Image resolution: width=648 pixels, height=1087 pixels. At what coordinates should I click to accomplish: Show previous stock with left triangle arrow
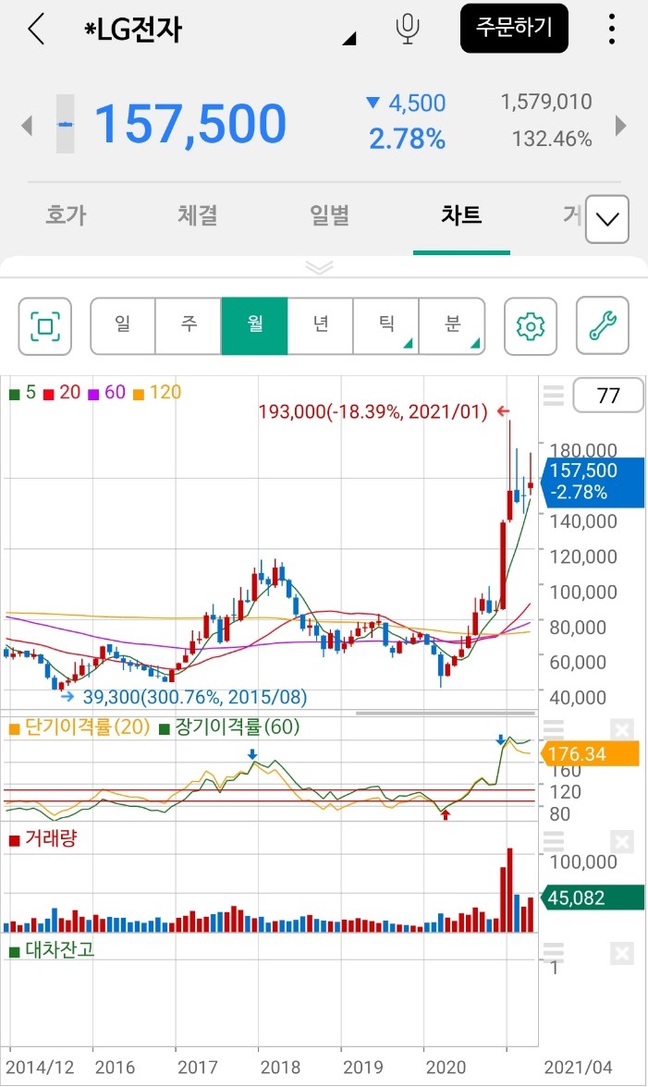pyautogui.click(x=27, y=126)
